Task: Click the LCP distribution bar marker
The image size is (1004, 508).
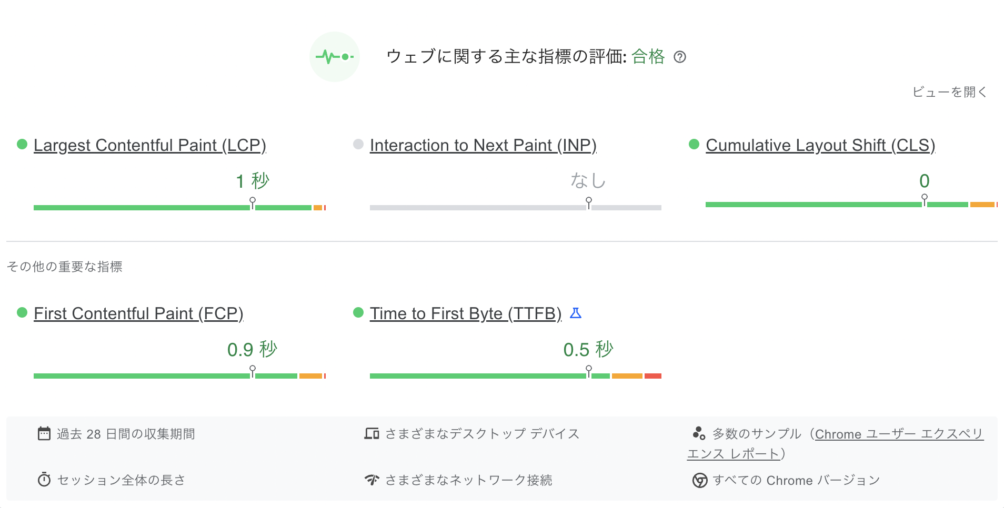Action: [x=253, y=203]
